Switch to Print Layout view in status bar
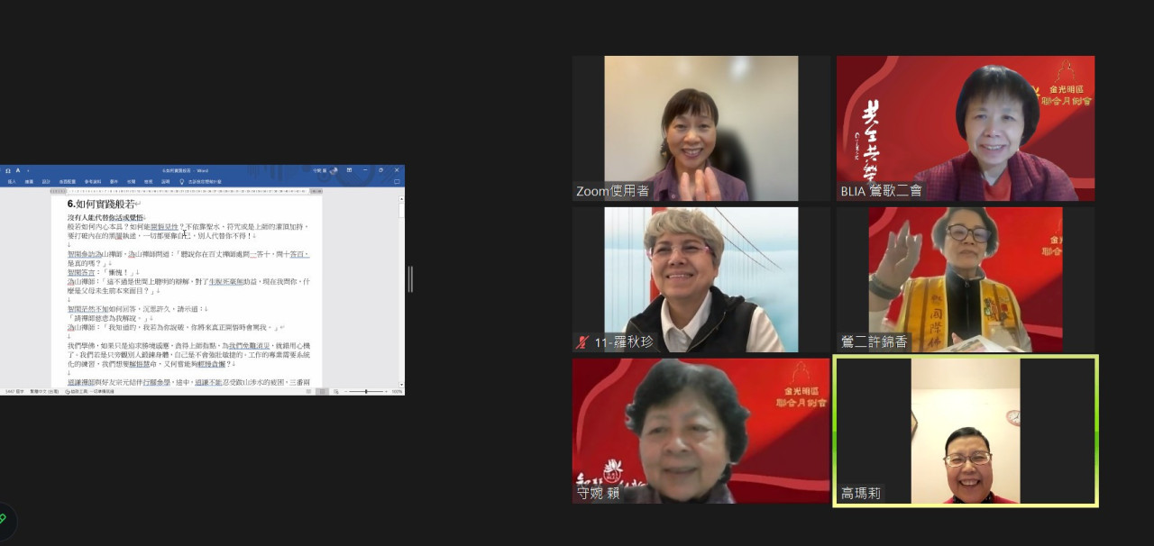The height and width of the screenshot is (546, 1154). click(323, 392)
